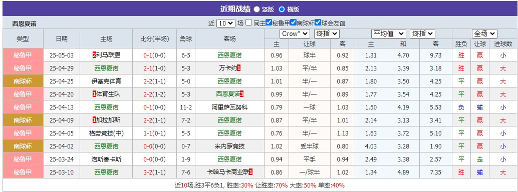
Task: Click the 日期 column header
Action: coord(62,38)
